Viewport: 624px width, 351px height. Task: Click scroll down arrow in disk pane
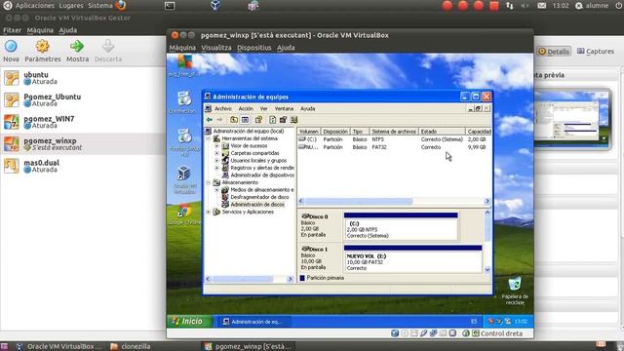click(487, 270)
